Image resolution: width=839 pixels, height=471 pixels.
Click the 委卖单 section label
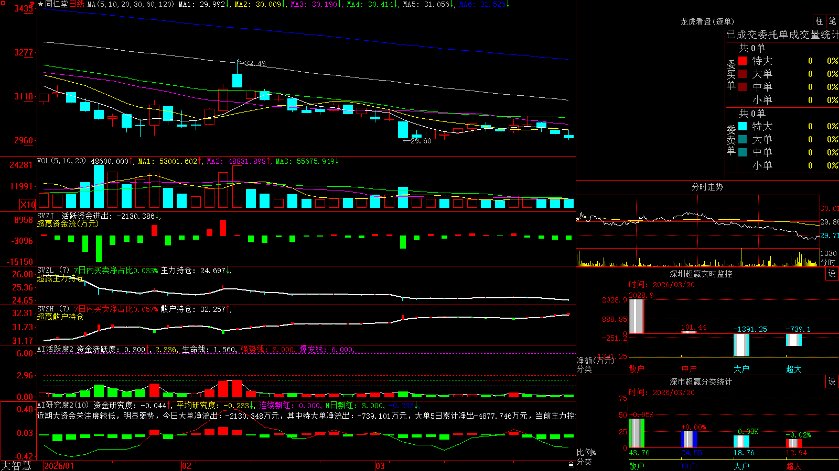point(731,140)
